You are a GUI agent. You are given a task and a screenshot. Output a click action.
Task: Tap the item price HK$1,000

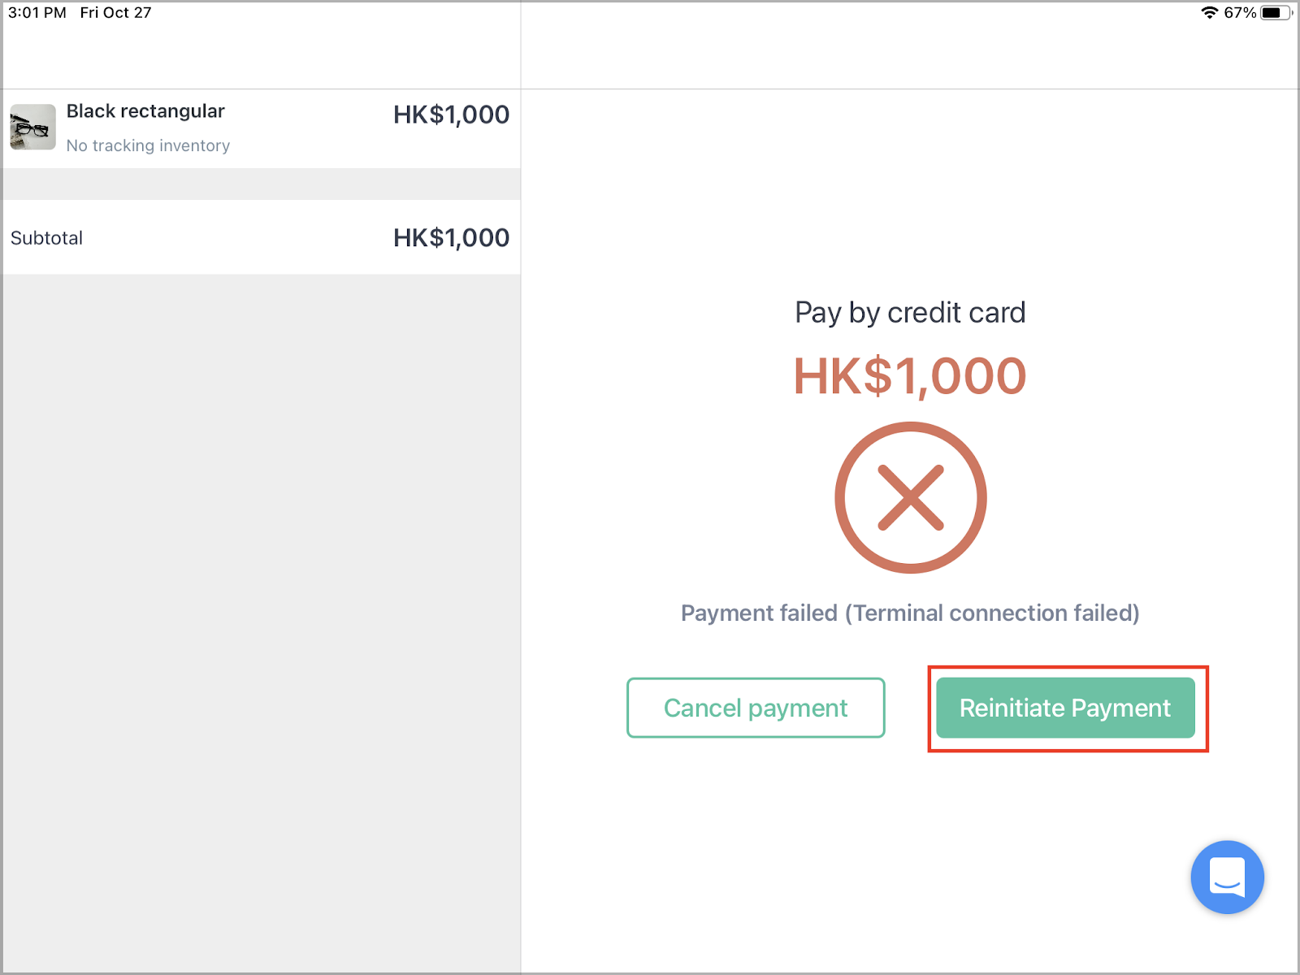[451, 115]
